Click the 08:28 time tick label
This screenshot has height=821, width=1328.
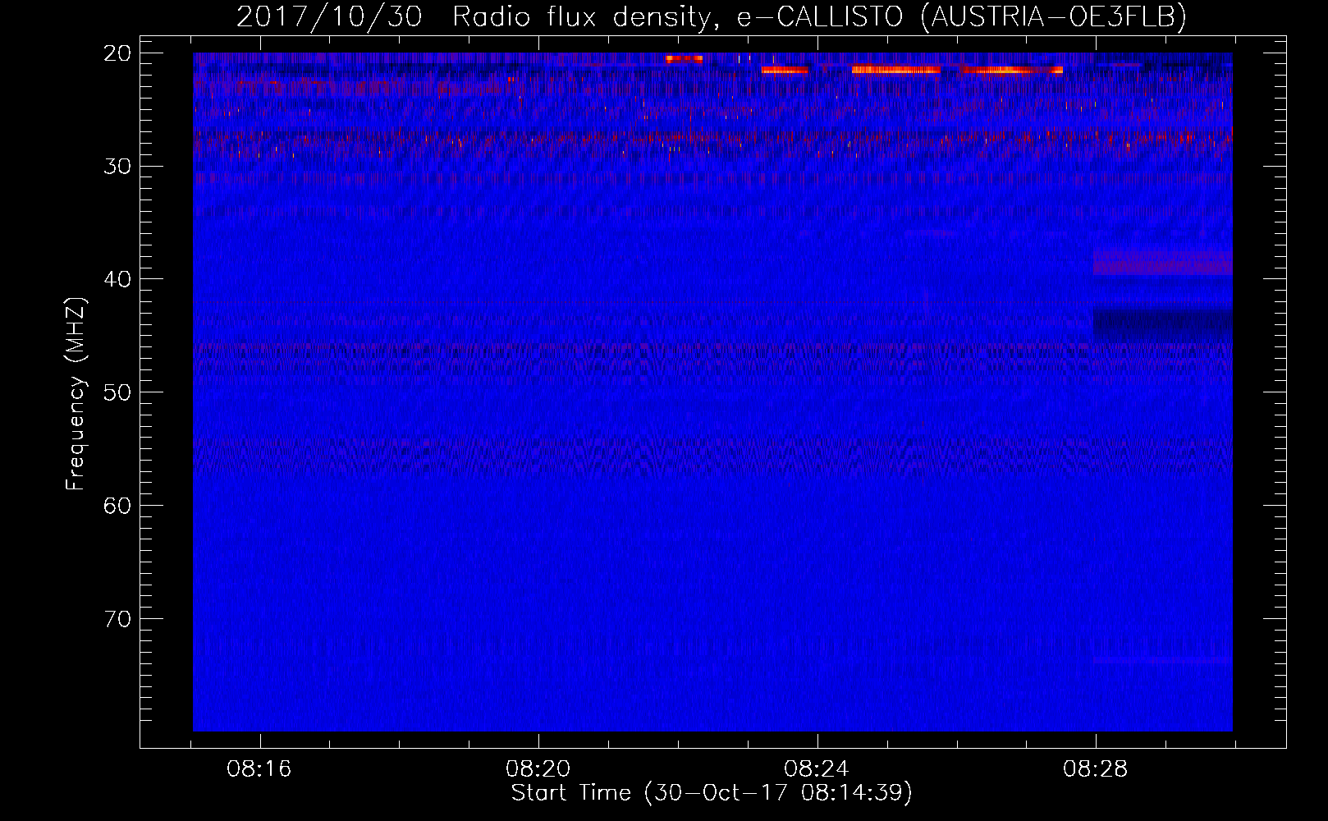point(1095,769)
